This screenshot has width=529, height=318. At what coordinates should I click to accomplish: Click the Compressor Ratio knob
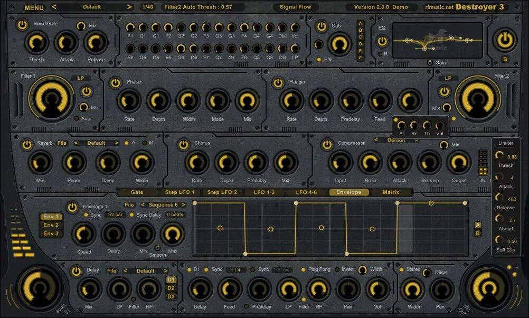point(370,162)
